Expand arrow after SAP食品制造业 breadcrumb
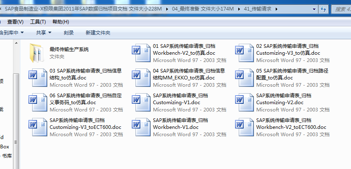Screen dimensions: 351x169 (167, 9)
